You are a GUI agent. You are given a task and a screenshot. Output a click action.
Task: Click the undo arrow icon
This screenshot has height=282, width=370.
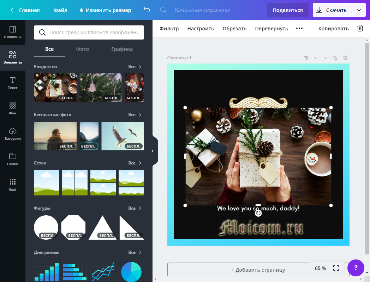147,10
